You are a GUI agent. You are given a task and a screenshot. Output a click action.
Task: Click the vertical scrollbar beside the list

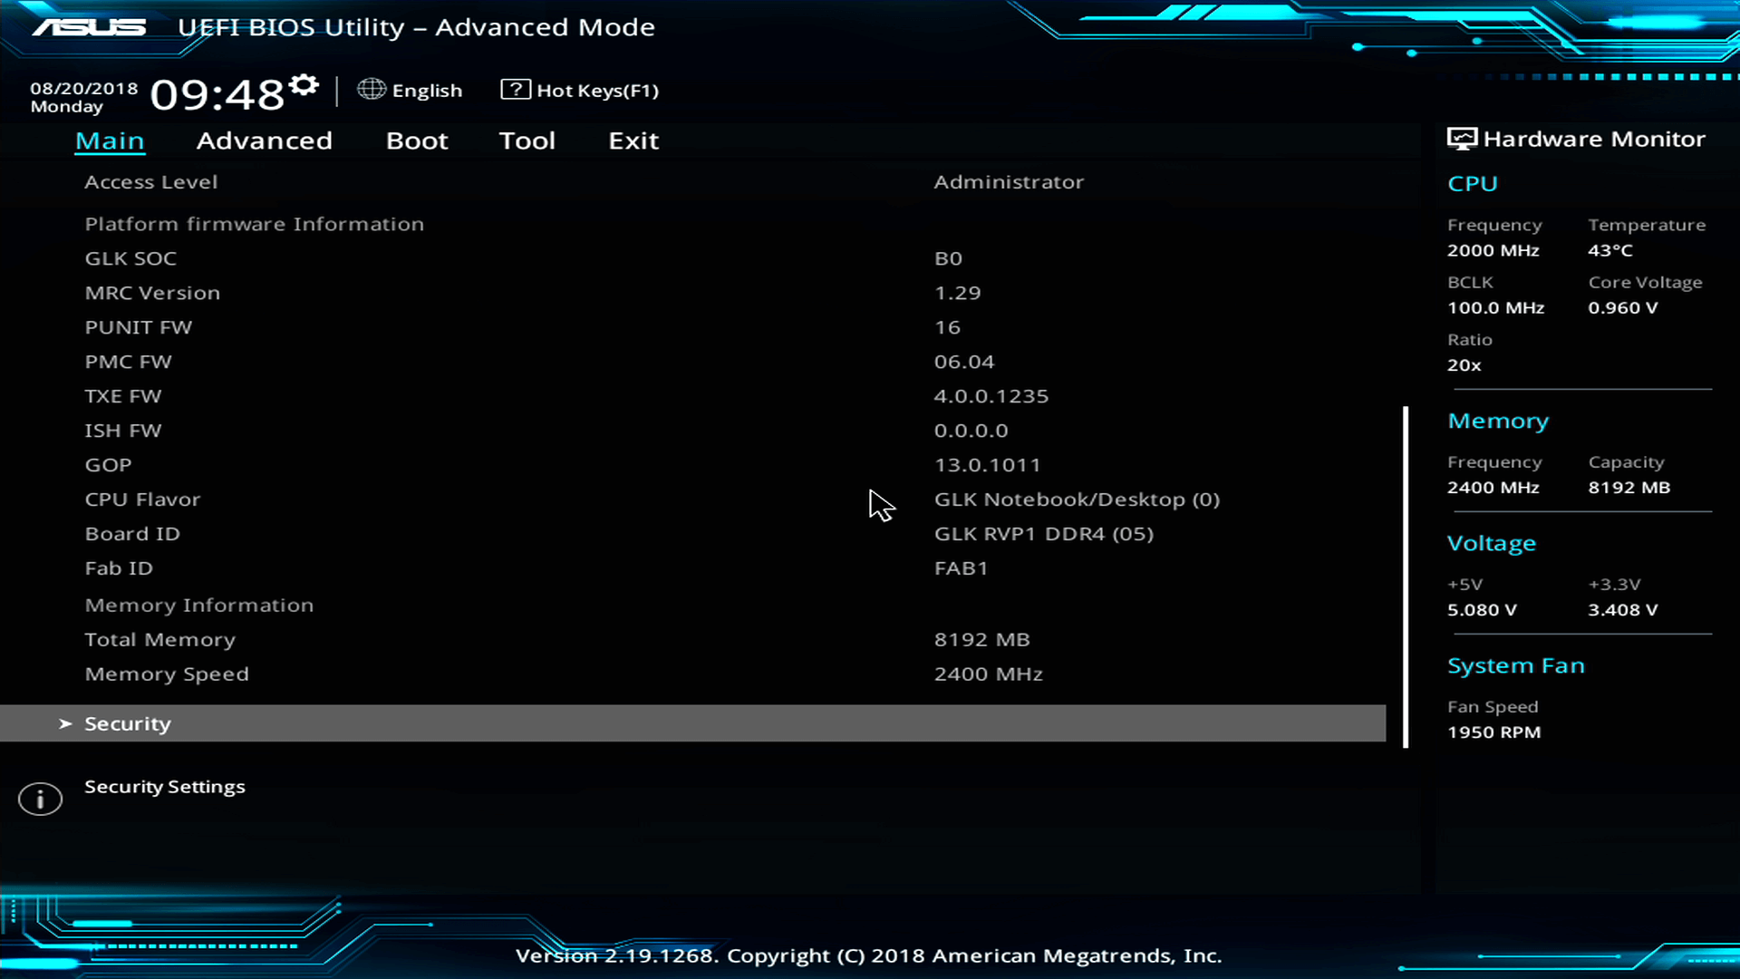pyautogui.click(x=1406, y=577)
